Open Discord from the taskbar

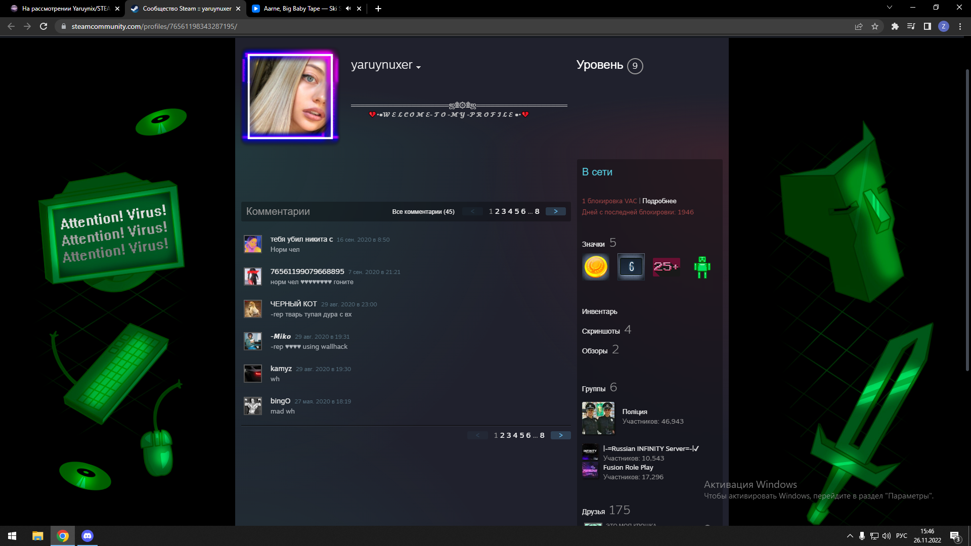[x=87, y=536]
